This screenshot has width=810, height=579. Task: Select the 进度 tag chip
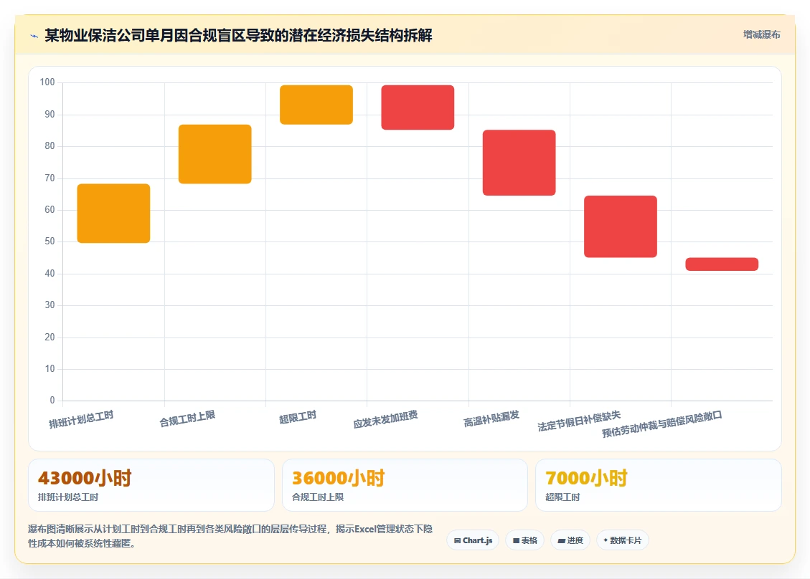[x=570, y=540]
